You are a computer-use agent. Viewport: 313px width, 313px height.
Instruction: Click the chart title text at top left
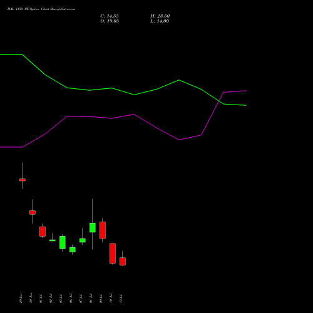click(41, 9)
